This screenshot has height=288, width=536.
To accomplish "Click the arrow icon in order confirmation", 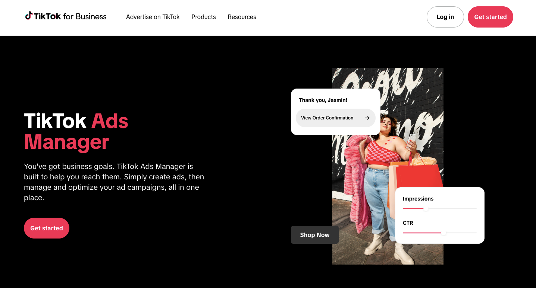I will [367, 118].
